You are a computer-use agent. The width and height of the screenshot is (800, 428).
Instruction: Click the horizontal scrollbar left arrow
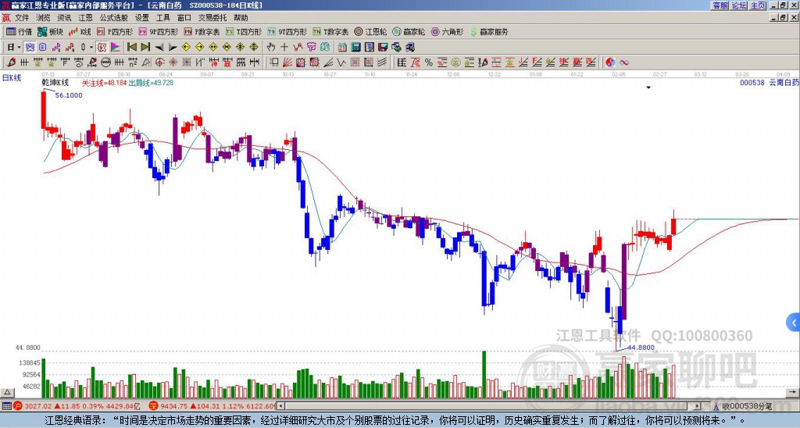280,406
